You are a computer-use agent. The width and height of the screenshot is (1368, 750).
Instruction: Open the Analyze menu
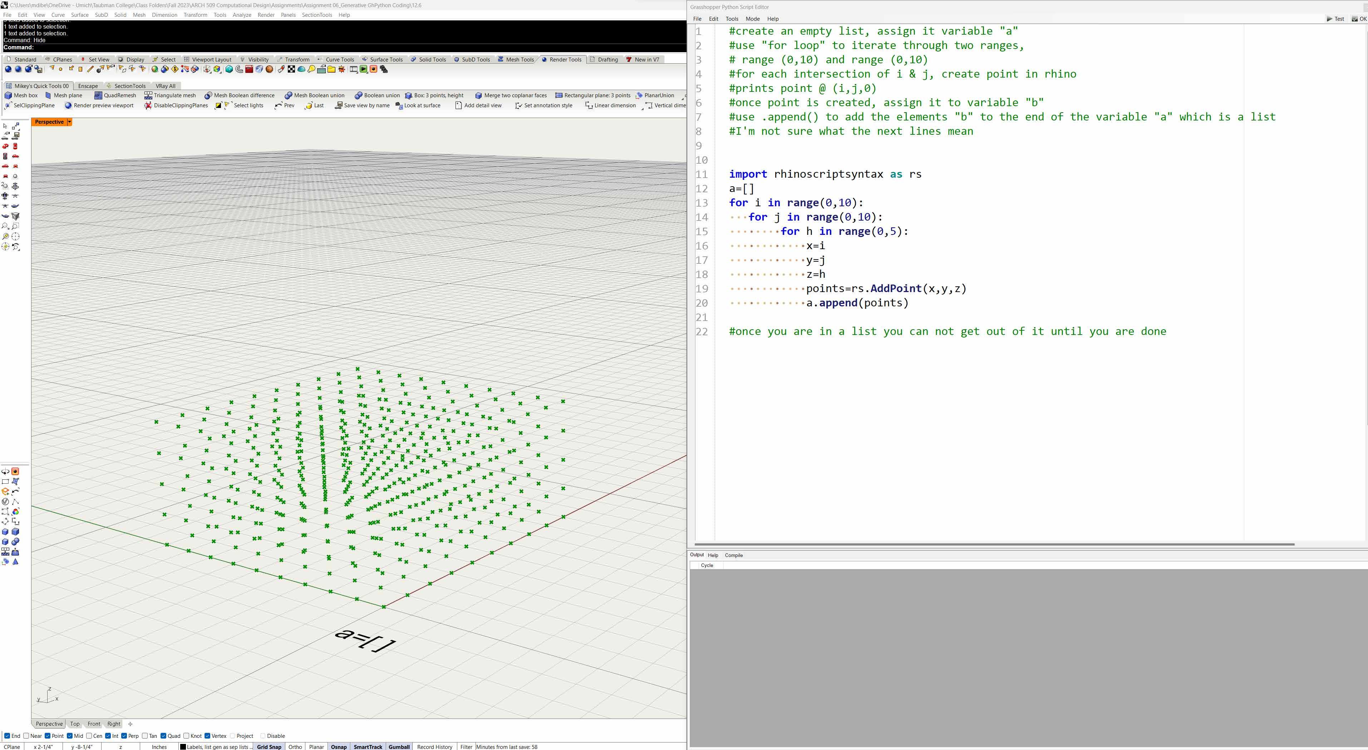click(242, 15)
